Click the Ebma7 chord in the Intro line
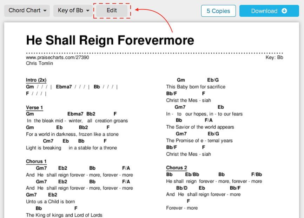 pyautogui.click(x=64, y=87)
